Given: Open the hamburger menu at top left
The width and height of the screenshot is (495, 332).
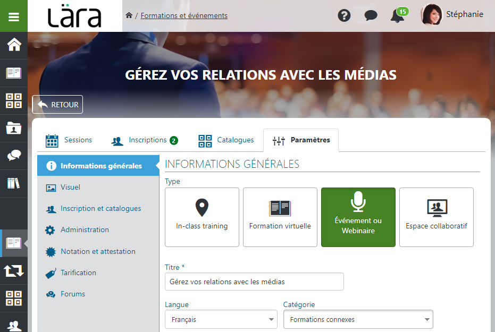Looking at the screenshot, I should (x=14, y=16).
